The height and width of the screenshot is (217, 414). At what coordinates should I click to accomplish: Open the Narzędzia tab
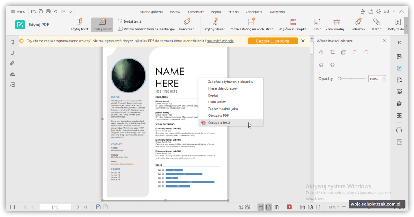(277, 12)
